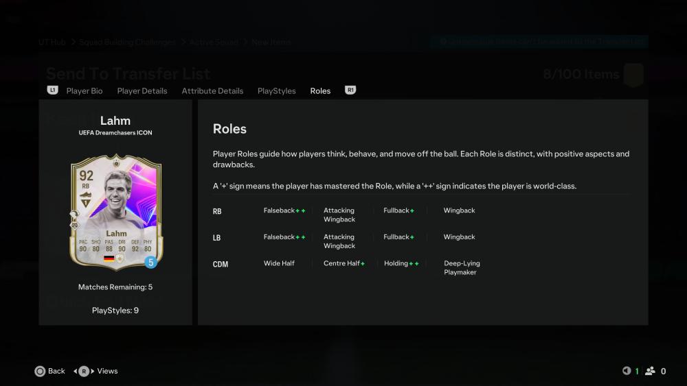Viewport: 687px width, 386px height.
Task: Click the 8/100 Items counter
Action: (581, 74)
